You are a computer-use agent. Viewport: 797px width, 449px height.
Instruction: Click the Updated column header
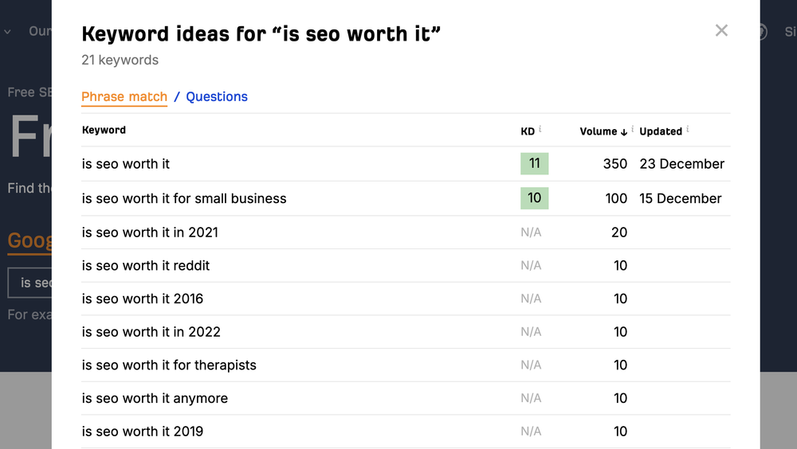pyautogui.click(x=660, y=131)
